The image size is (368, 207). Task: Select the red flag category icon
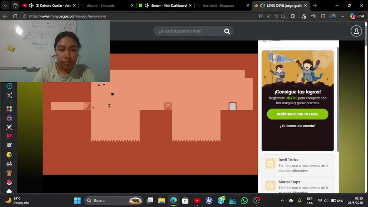click(9, 136)
